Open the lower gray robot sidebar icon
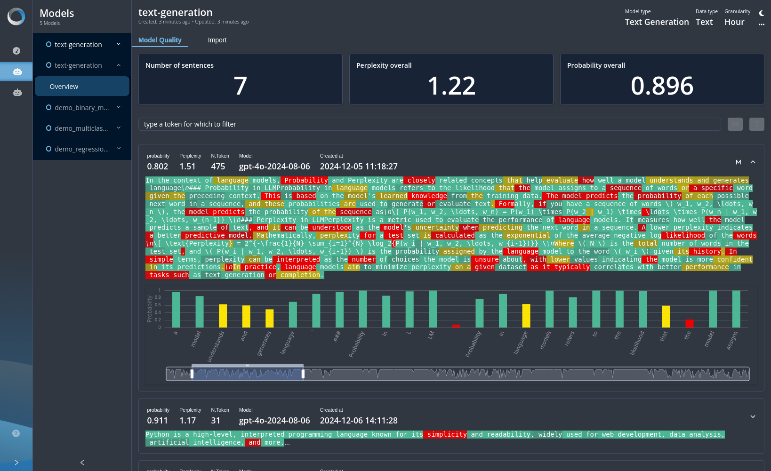 pos(17,93)
